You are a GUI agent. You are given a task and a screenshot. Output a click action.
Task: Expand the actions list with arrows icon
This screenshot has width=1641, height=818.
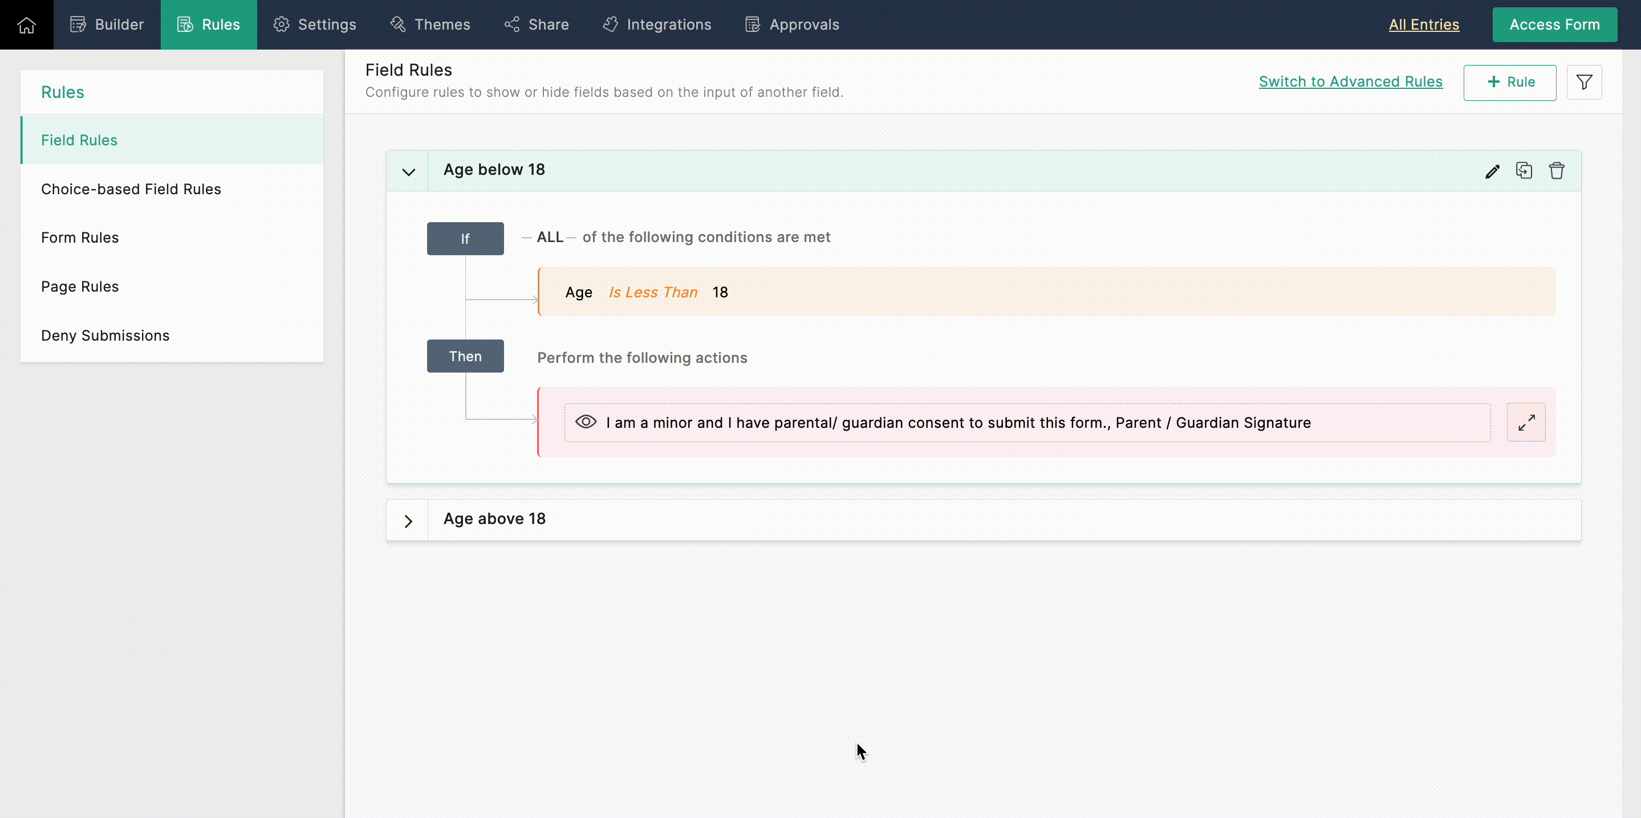click(x=1526, y=422)
